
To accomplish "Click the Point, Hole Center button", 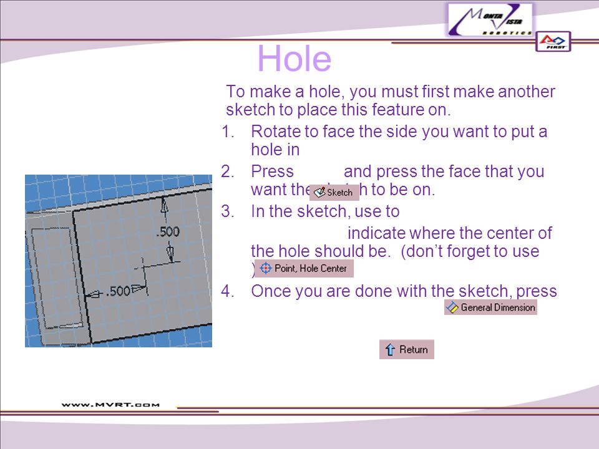I will pyautogui.click(x=304, y=268).
